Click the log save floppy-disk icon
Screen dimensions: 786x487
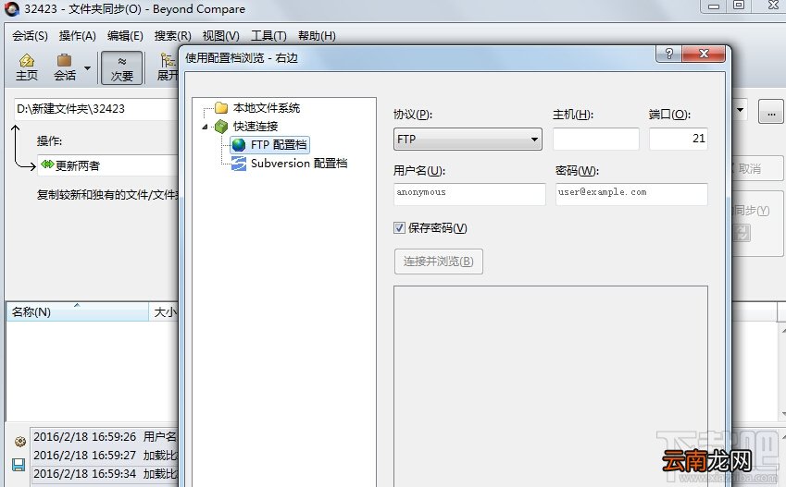(19, 465)
